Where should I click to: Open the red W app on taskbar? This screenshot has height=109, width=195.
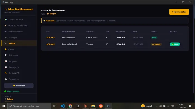(101, 106)
